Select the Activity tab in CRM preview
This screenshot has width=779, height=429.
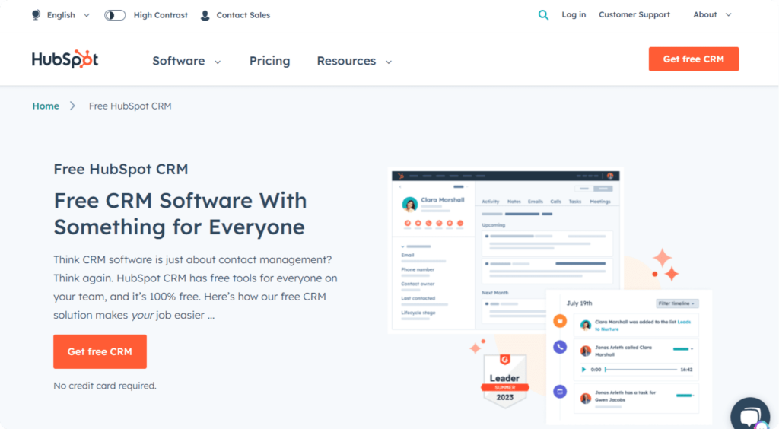(491, 202)
